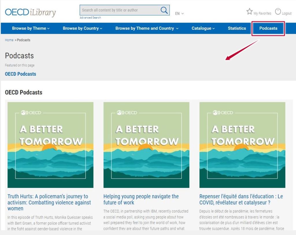296x235 pixels.
Task: Open the Truth Hurts podcast episode title
Action: [x=49, y=202]
